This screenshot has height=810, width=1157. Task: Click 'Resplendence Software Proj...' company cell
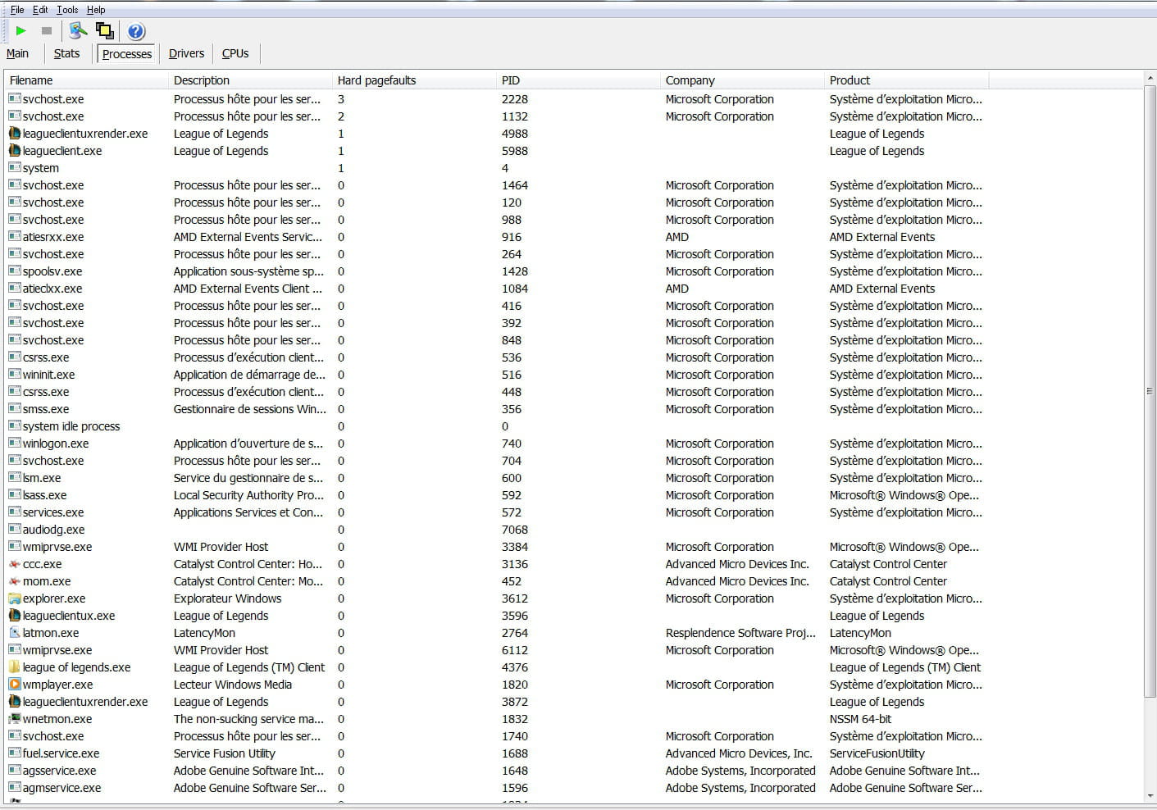pyautogui.click(x=740, y=633)
